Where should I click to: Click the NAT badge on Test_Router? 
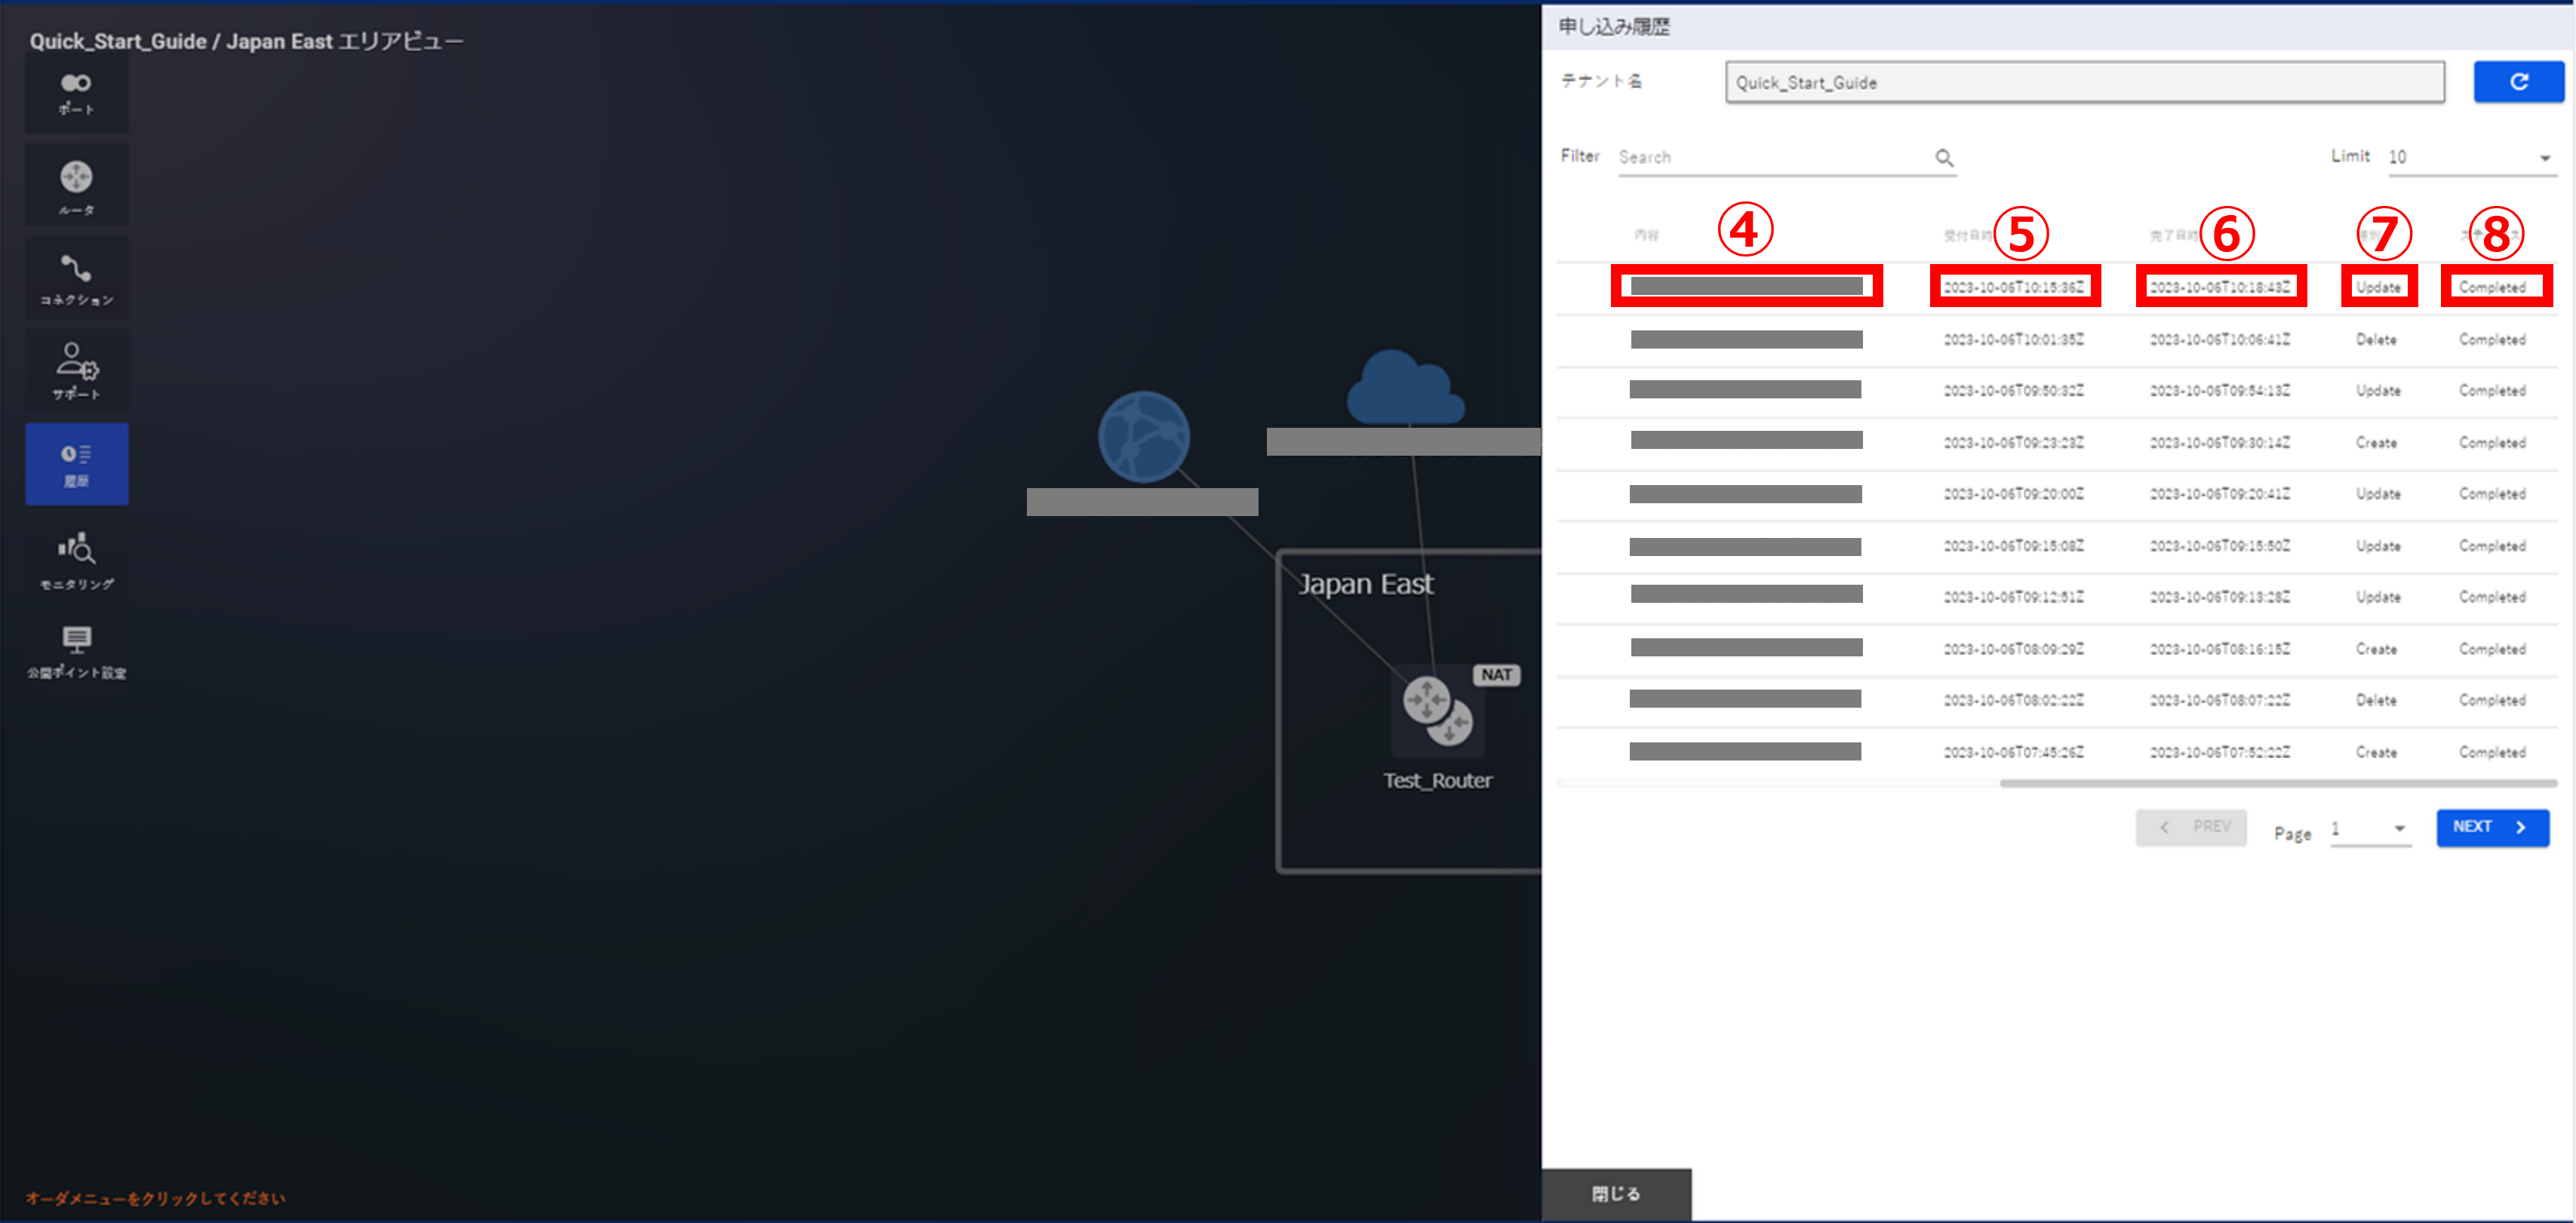pos(1496,675)
